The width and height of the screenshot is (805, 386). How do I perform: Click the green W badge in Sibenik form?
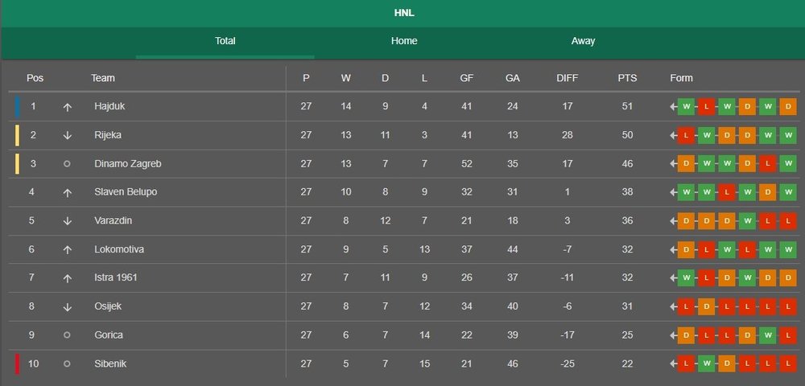[707, 363]
